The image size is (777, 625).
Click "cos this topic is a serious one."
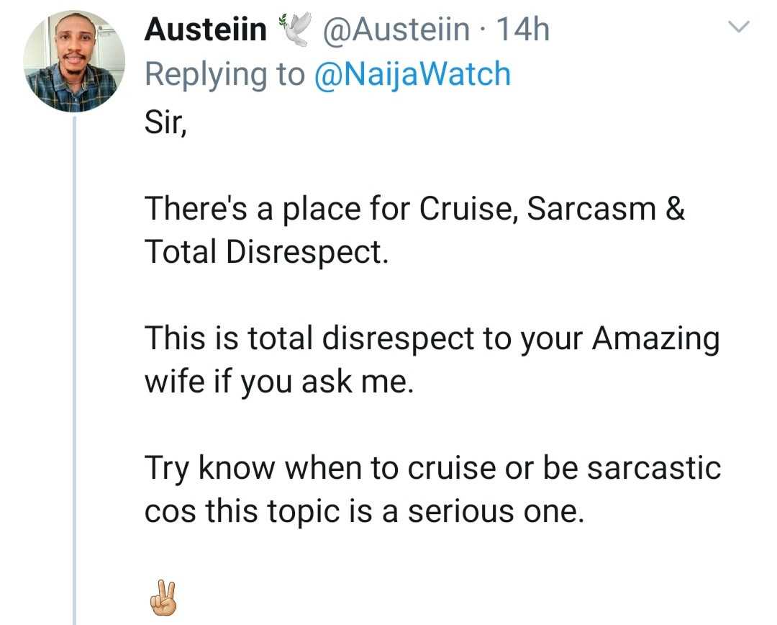point(362,511)
